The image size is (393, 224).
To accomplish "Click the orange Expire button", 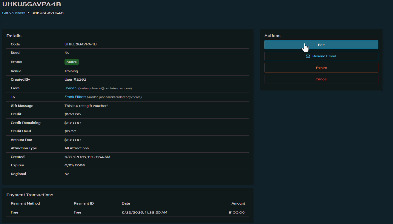I will click(x=321, y=68).
